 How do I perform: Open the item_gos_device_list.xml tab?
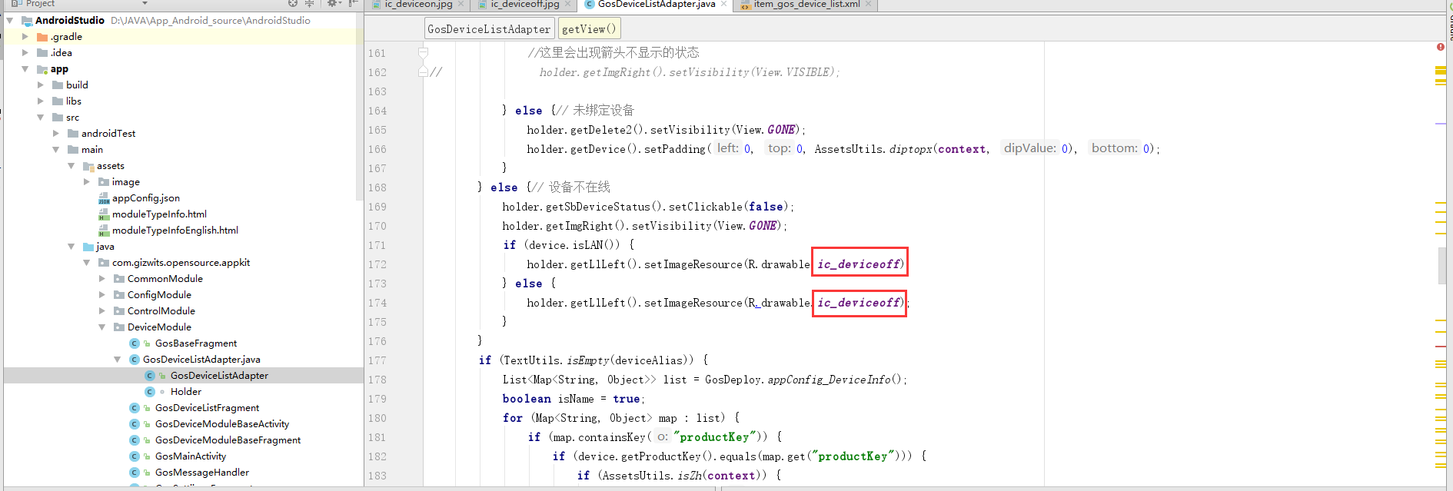[806, 5]
